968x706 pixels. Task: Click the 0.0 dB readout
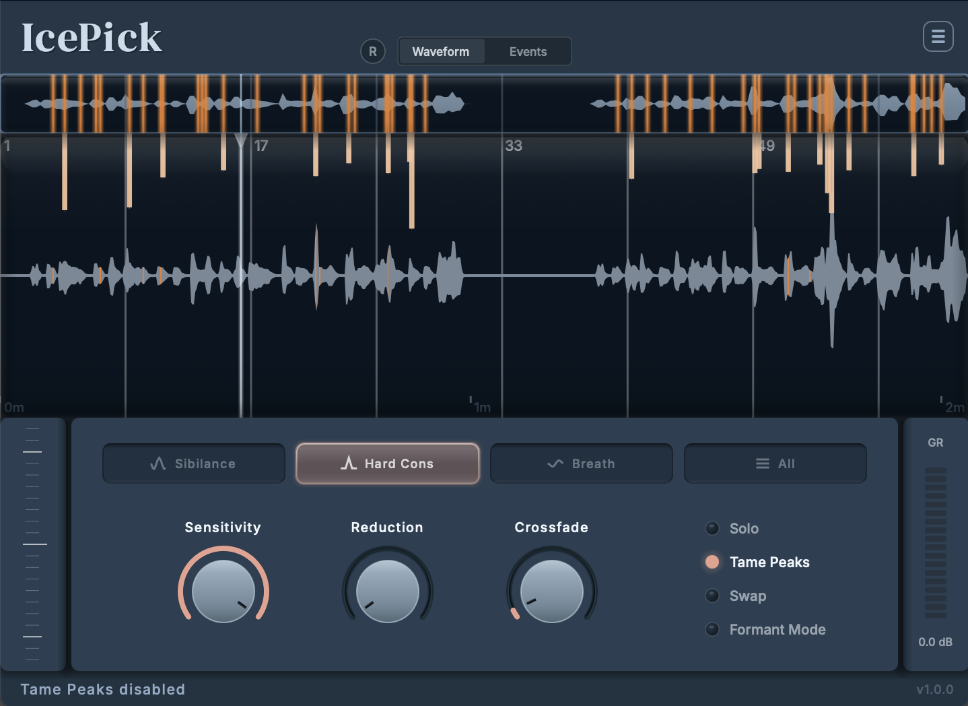pyautogui.click(x=936, y=642)
